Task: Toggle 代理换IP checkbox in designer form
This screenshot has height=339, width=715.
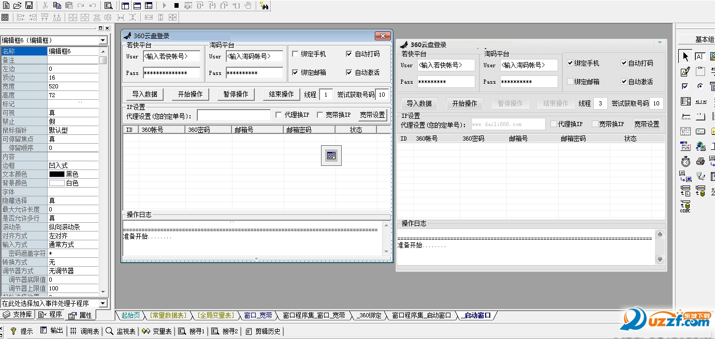Action: point(279,115)
